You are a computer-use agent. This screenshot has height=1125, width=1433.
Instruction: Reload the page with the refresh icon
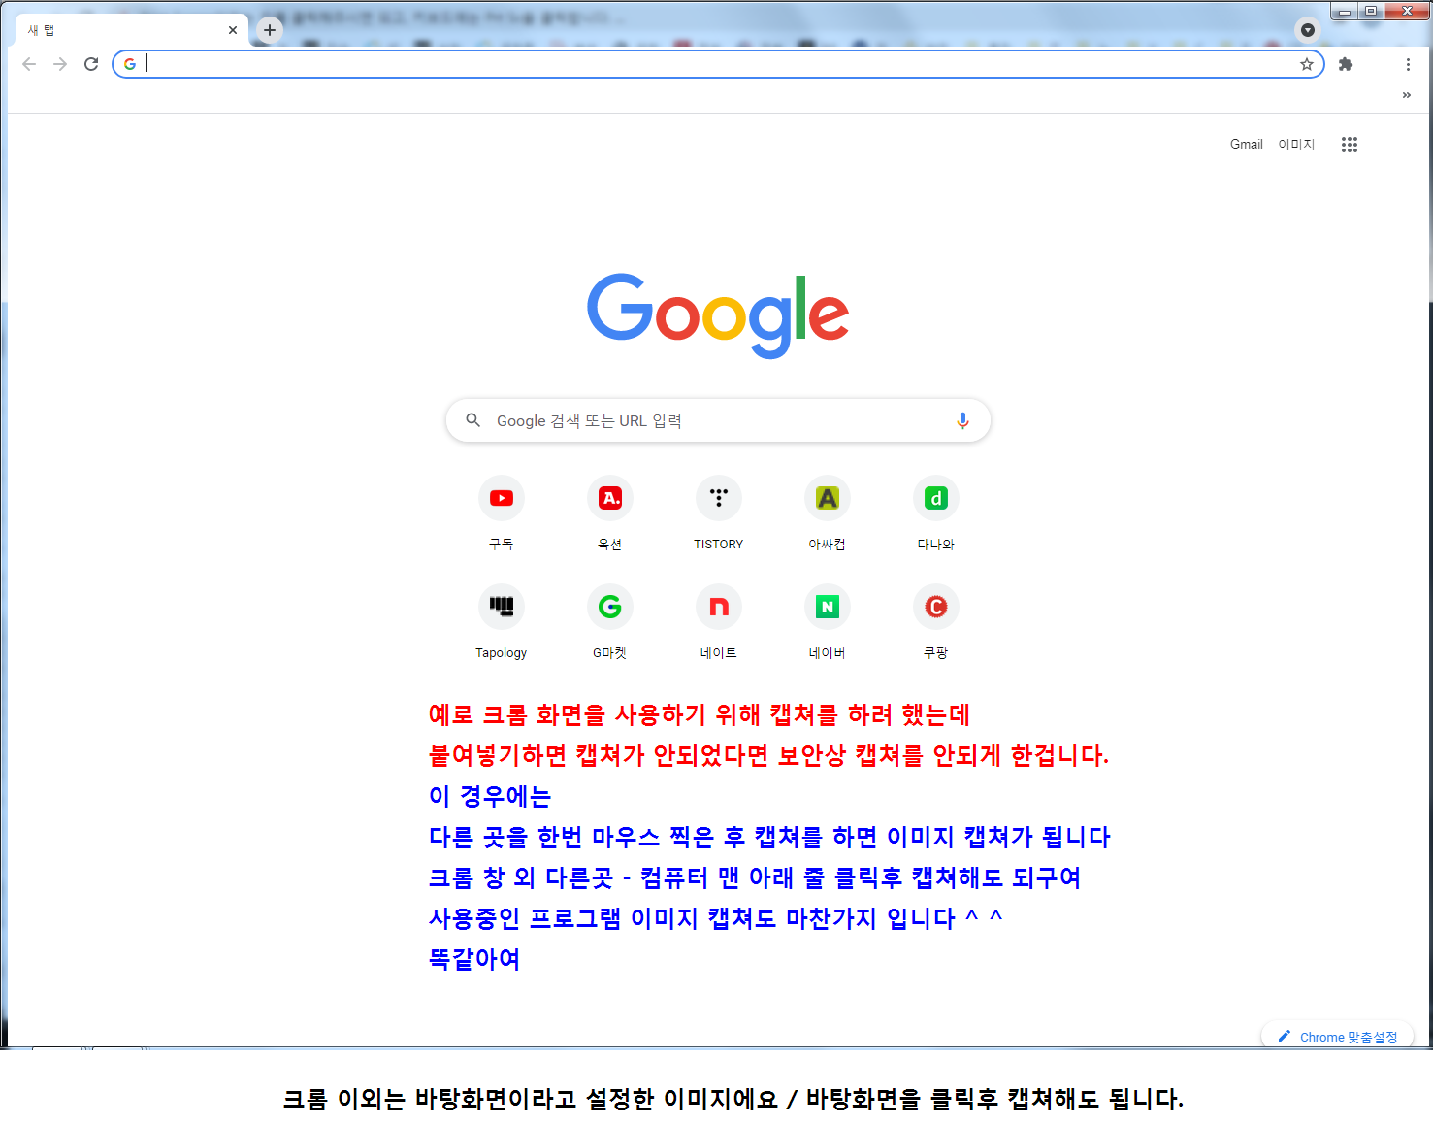pyautogui.click(x=91, y=64)
